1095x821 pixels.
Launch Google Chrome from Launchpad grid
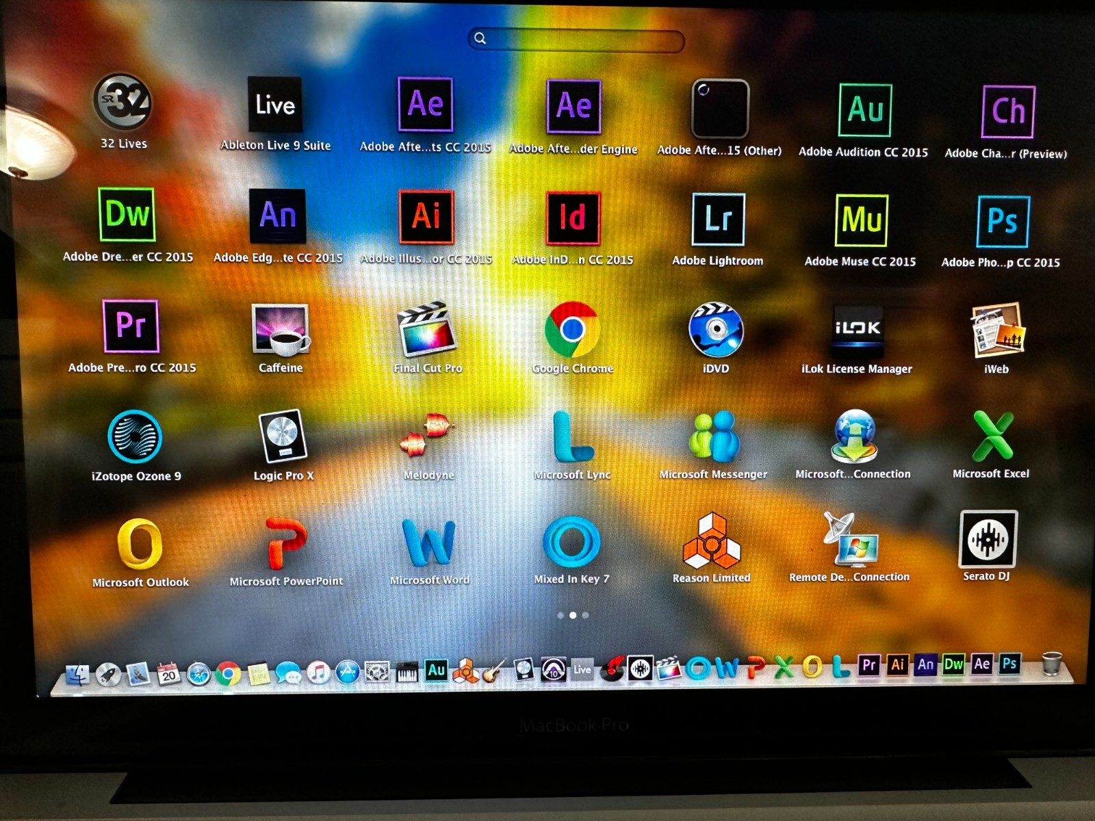point(572,330)
